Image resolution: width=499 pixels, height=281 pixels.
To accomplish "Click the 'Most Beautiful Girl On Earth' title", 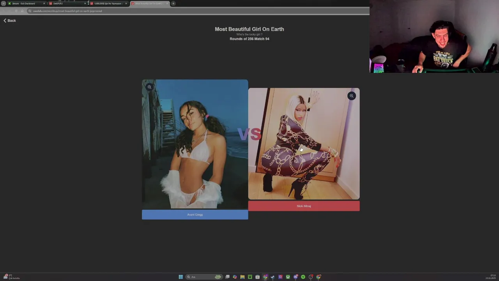I will coord(249,29).
